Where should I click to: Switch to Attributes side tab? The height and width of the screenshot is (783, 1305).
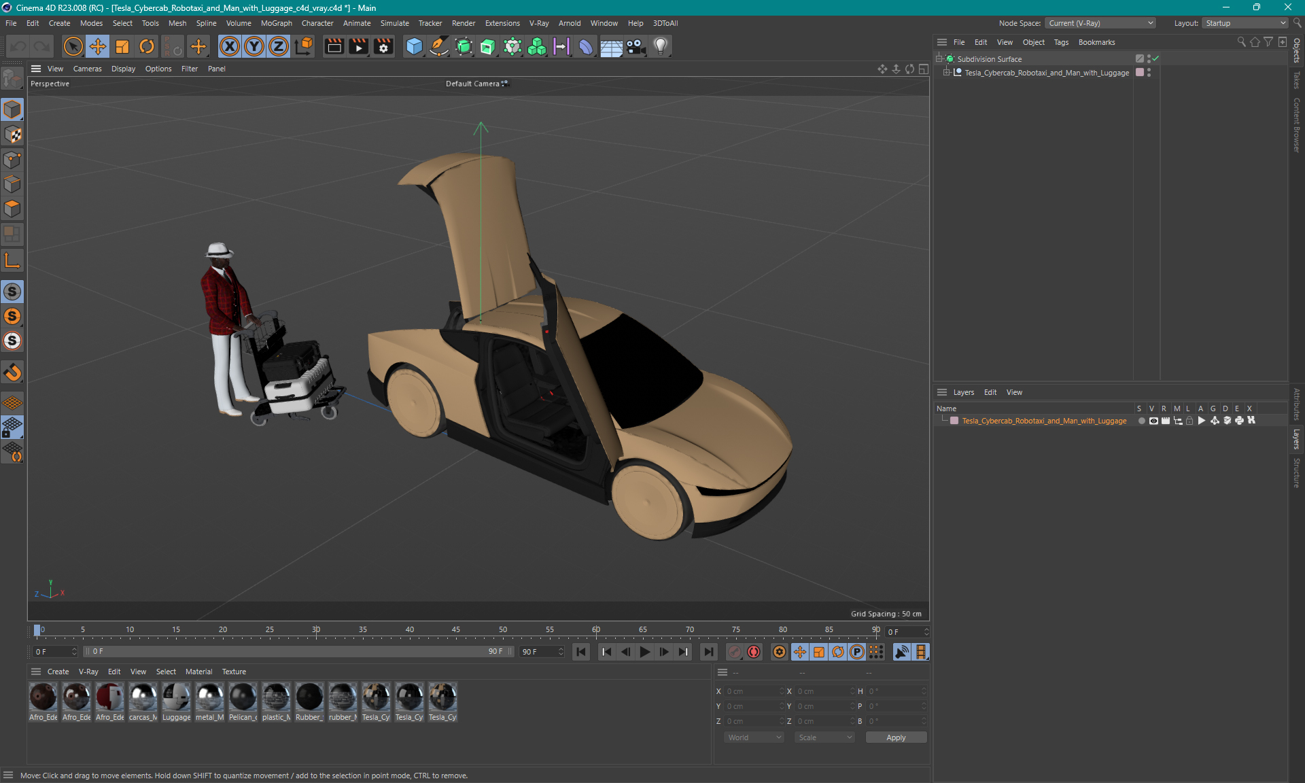click(x=1297, y=405)
